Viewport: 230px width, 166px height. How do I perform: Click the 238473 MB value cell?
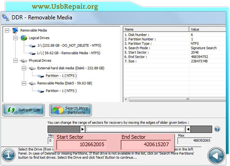click(x=199, y=61)
